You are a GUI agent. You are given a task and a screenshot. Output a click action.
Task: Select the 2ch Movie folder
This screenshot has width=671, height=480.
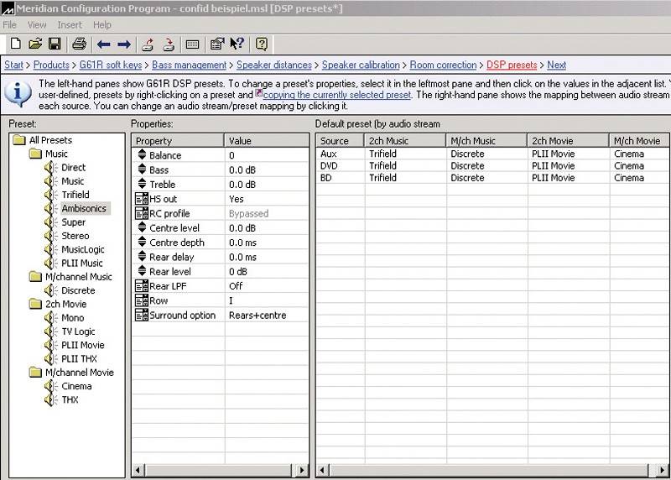(66, 304)
